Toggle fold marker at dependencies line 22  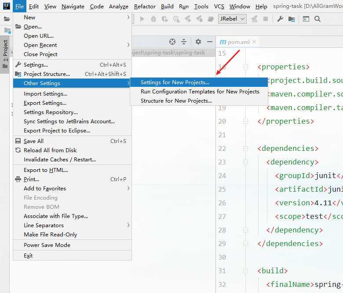[x=245, y=149]
